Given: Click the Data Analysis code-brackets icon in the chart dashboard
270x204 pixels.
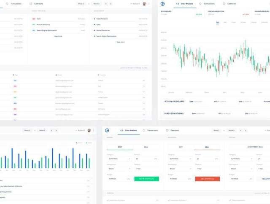Looking at the screenshot, I should click(178, 4).
